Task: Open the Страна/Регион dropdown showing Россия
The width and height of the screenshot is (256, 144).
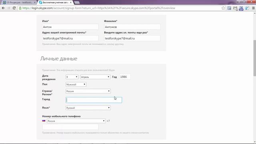Action: [88, 91]
